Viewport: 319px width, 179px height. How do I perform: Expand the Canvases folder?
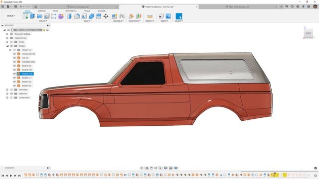pos(7,89)
